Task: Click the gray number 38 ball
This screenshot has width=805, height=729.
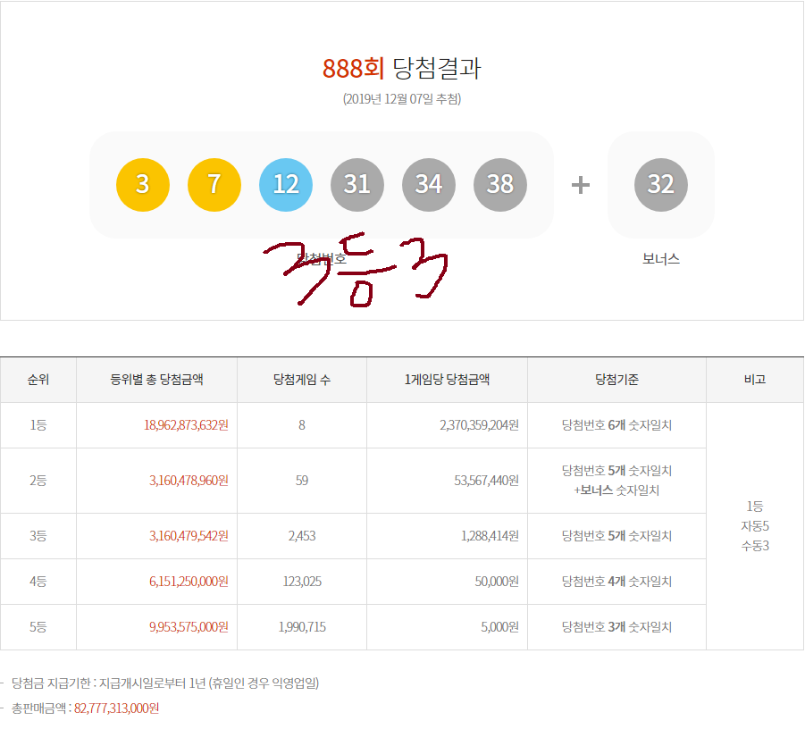Action: 500,185
